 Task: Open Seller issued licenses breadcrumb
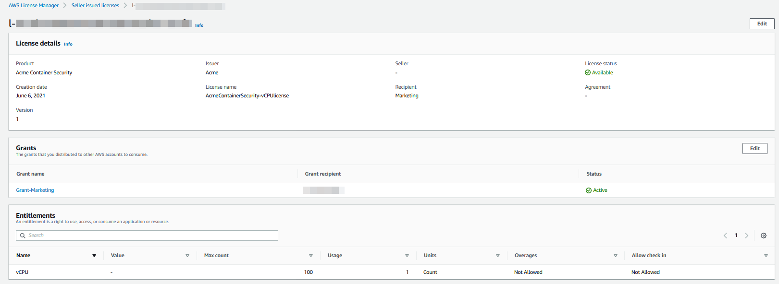click(95, 6)
